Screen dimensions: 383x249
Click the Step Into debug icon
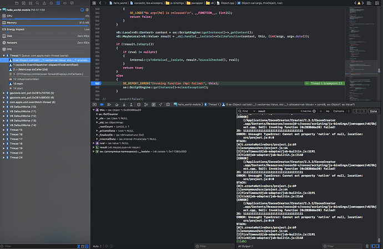click(124, 104)
